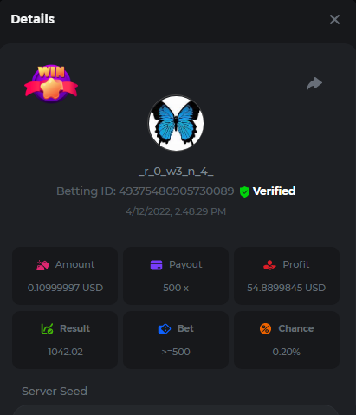Click the blue Bet ticket icon
This screenshot has height=415, width=356.
[165, 328]
